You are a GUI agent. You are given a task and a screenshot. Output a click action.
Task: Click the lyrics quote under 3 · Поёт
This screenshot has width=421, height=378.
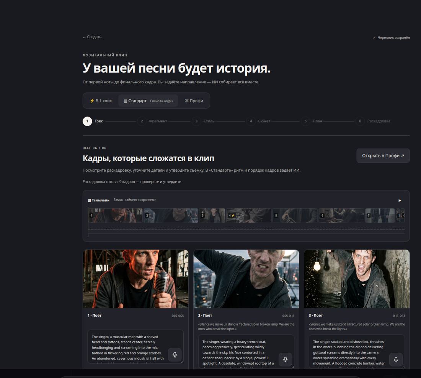tap(357, 326)
